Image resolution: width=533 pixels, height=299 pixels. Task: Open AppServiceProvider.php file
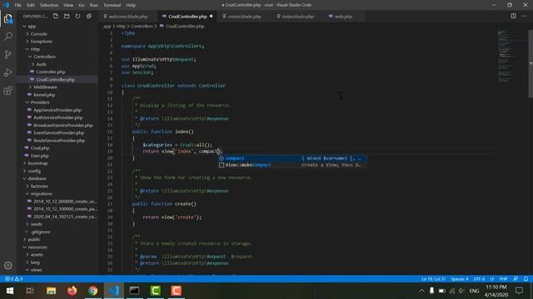57,110
